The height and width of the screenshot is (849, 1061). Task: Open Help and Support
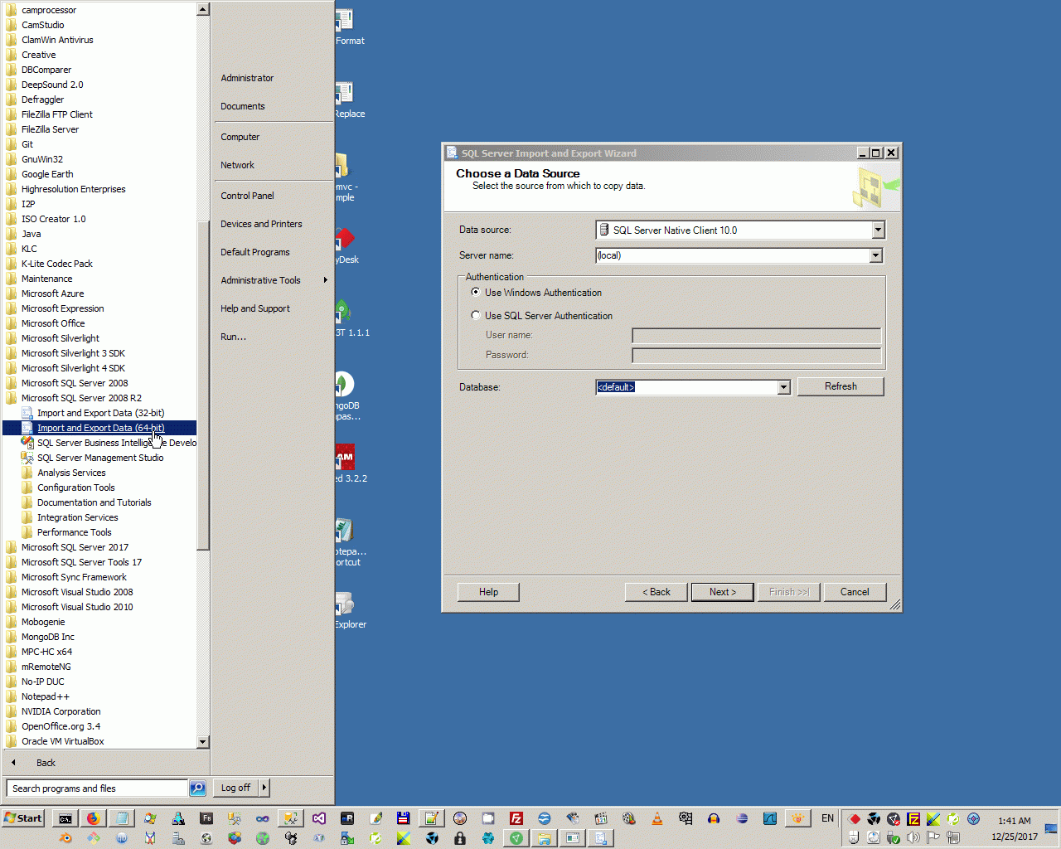254,308
